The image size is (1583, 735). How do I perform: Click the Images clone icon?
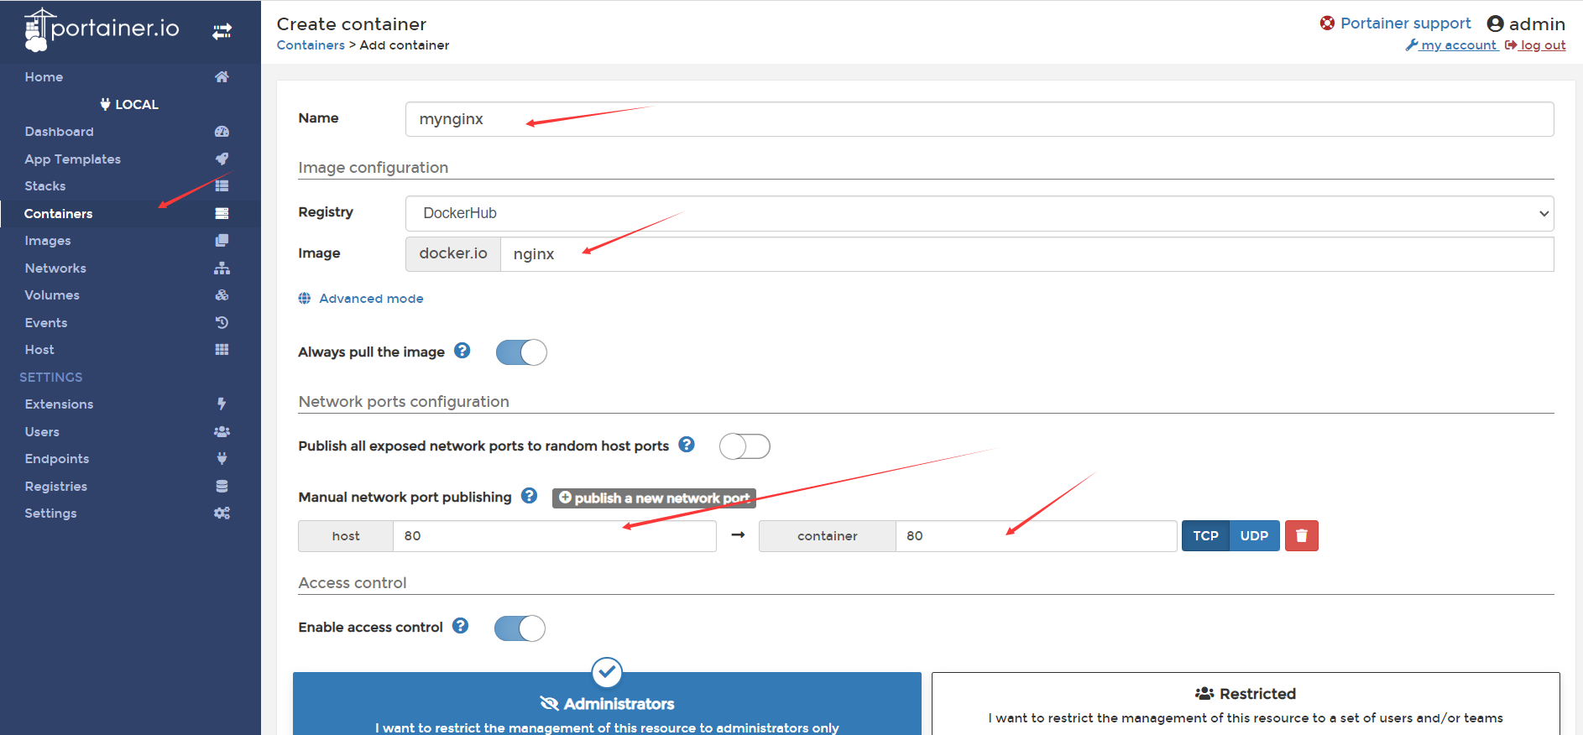pos(222,241)
